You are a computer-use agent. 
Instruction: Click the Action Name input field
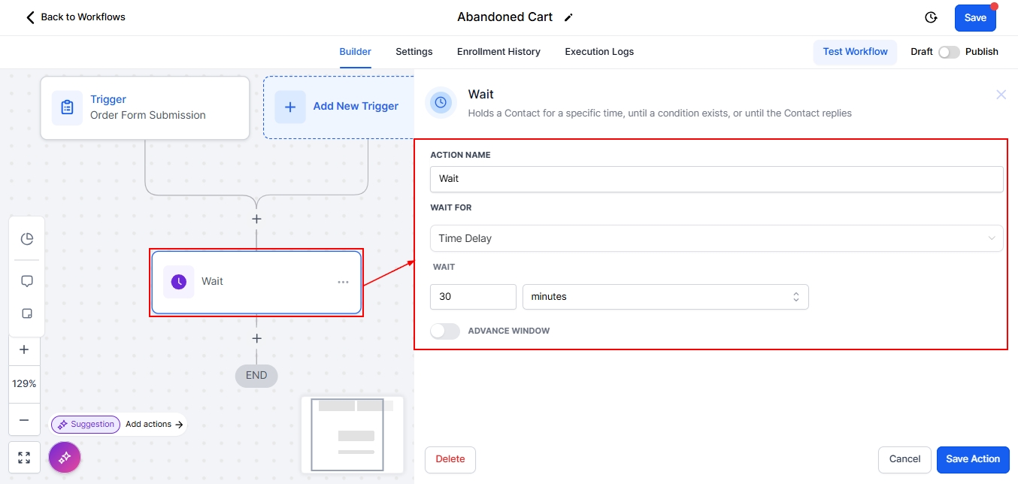click(716, 179)
